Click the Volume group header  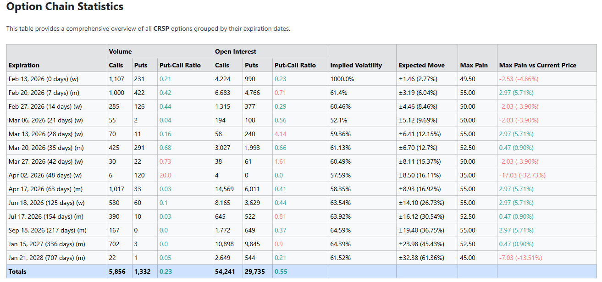coord(120,51)
